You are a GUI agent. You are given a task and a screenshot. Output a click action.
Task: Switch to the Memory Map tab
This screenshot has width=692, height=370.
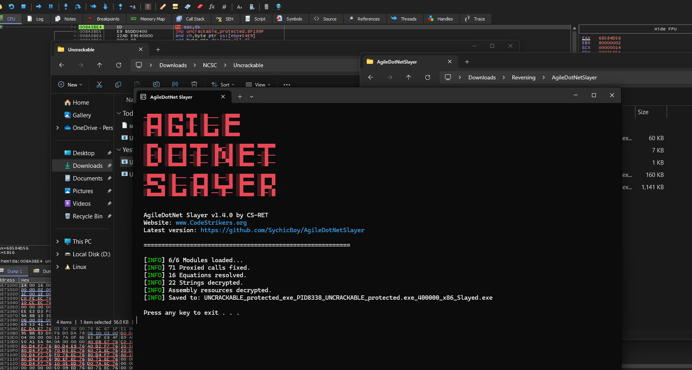(x=148, y=19)
